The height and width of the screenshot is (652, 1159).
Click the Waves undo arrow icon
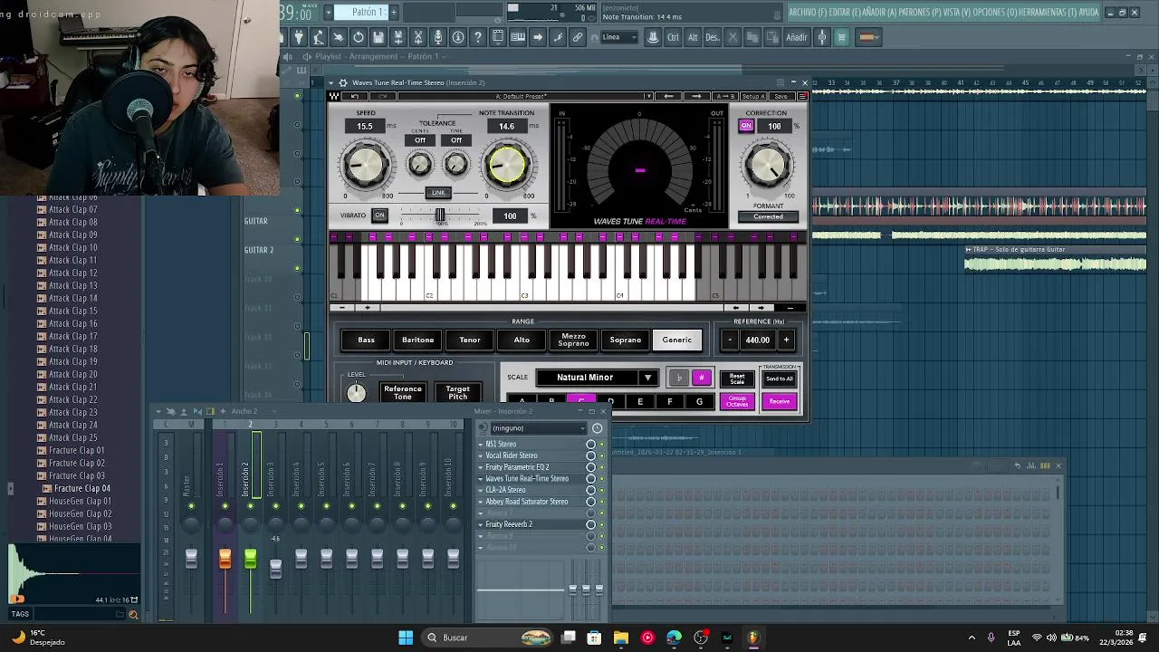point(354,96)
